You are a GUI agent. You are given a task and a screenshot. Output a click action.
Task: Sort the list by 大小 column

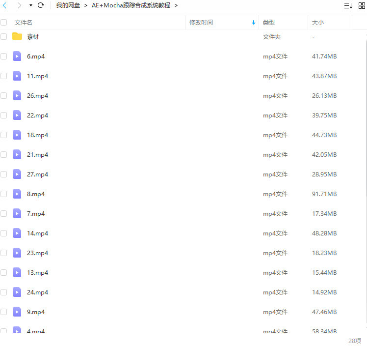[317, 23]
